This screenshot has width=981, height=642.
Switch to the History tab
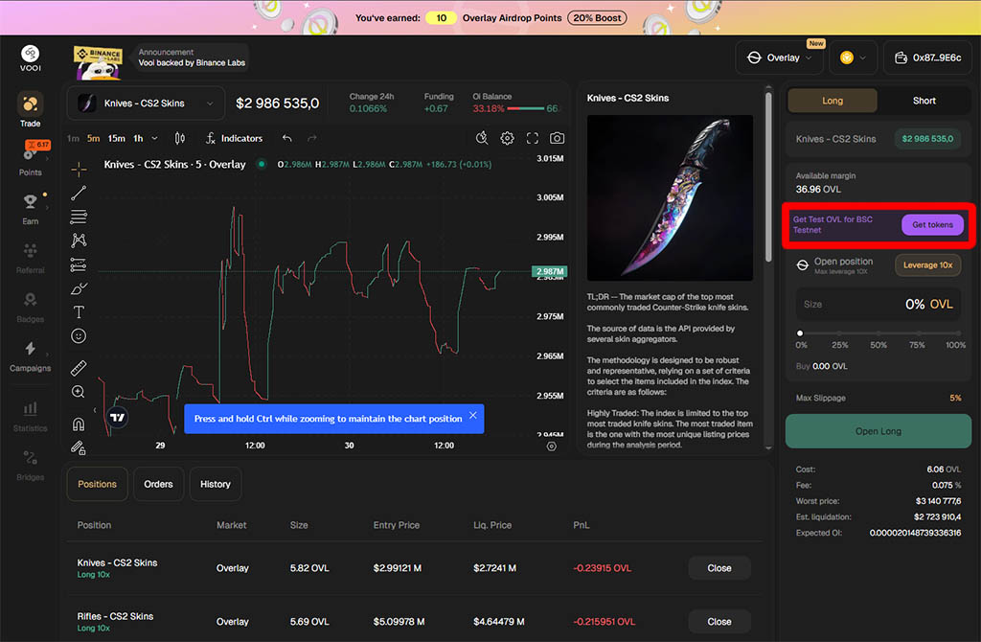(216, 484)
